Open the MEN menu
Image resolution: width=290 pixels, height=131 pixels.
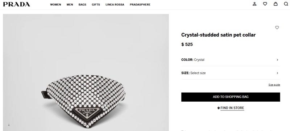tap(70, 5)
